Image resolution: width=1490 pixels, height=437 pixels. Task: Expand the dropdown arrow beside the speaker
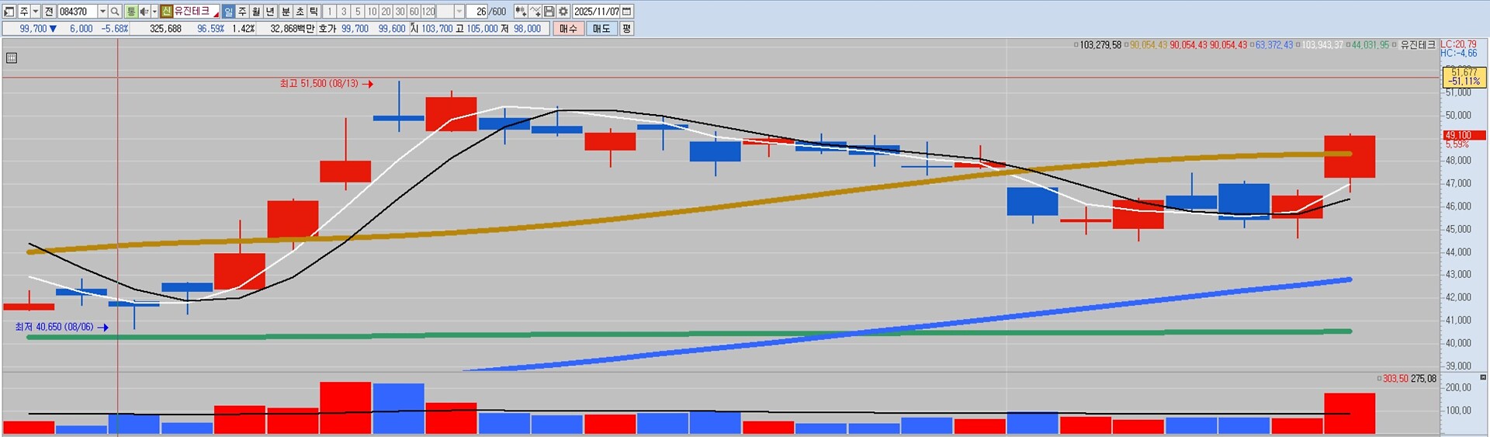154,12
